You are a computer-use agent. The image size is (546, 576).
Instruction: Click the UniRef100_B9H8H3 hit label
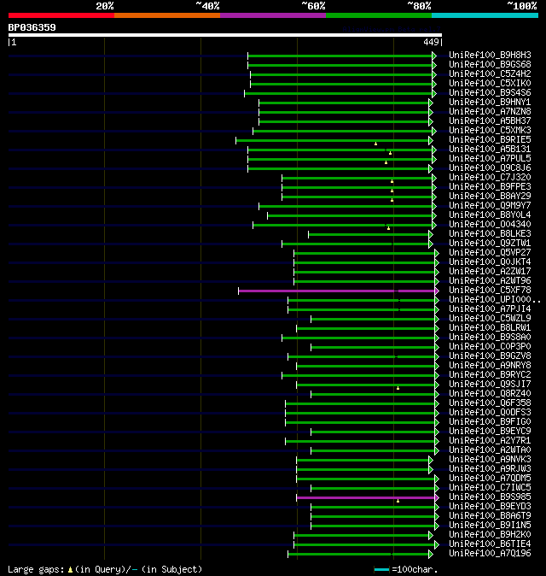click(490, 55)
